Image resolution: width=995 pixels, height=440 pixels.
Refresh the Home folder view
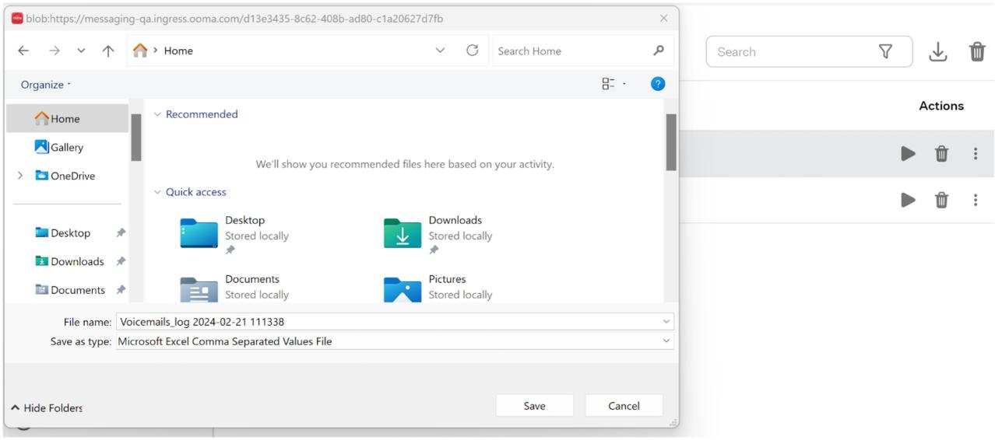472,51
